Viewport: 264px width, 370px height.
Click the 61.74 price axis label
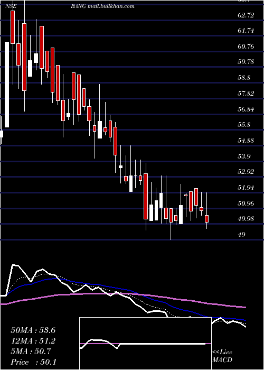click(x=246, y=31)
